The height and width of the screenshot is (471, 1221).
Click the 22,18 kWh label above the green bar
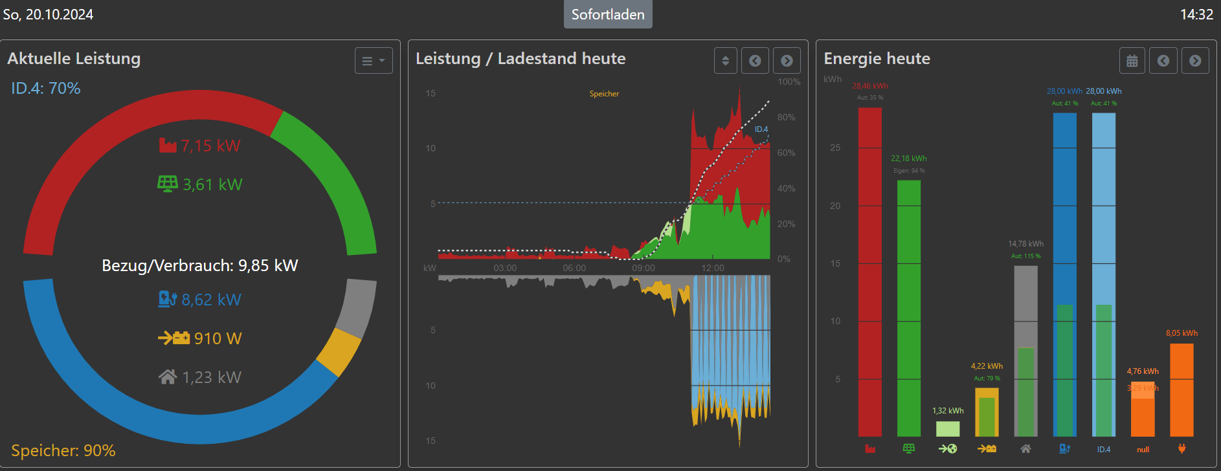[x=909, y=159]
